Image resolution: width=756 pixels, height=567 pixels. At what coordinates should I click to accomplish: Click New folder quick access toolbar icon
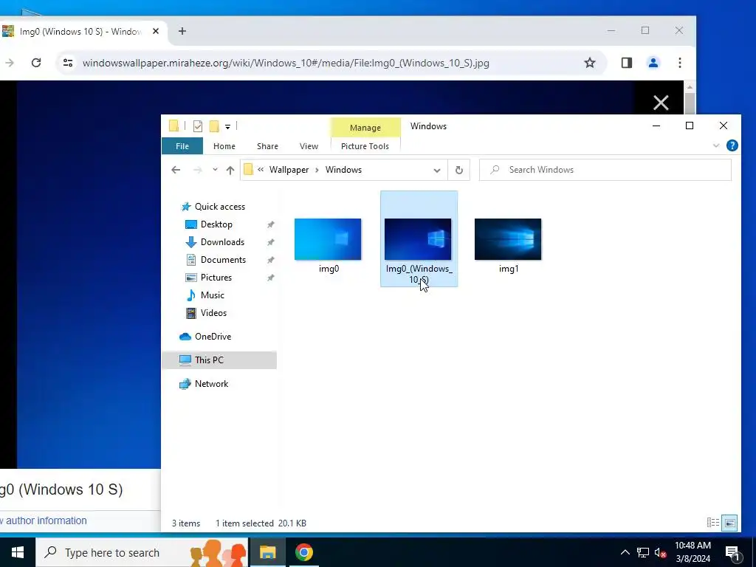(214, 126)
